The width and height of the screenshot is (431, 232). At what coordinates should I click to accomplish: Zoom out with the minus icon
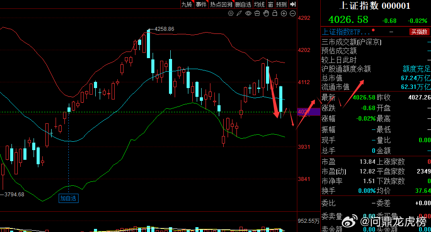pos(293,13)
